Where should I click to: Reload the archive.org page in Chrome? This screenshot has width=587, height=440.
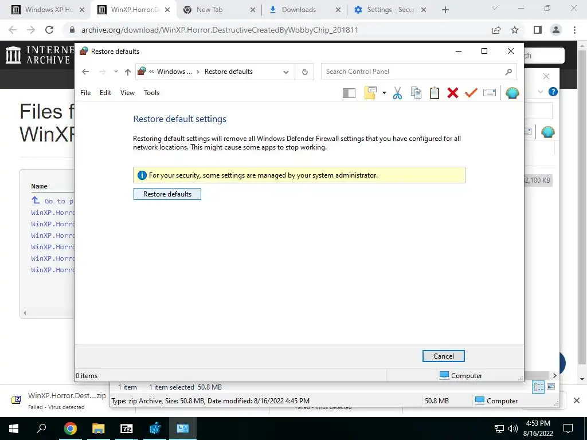pyautogui.click(x=49, y=30)
